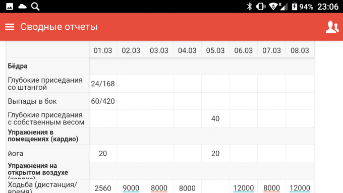The height and width of the screenshot is (193, 343).
Task: Tap the Бёдра category header
Action: [x=18, y=66]
